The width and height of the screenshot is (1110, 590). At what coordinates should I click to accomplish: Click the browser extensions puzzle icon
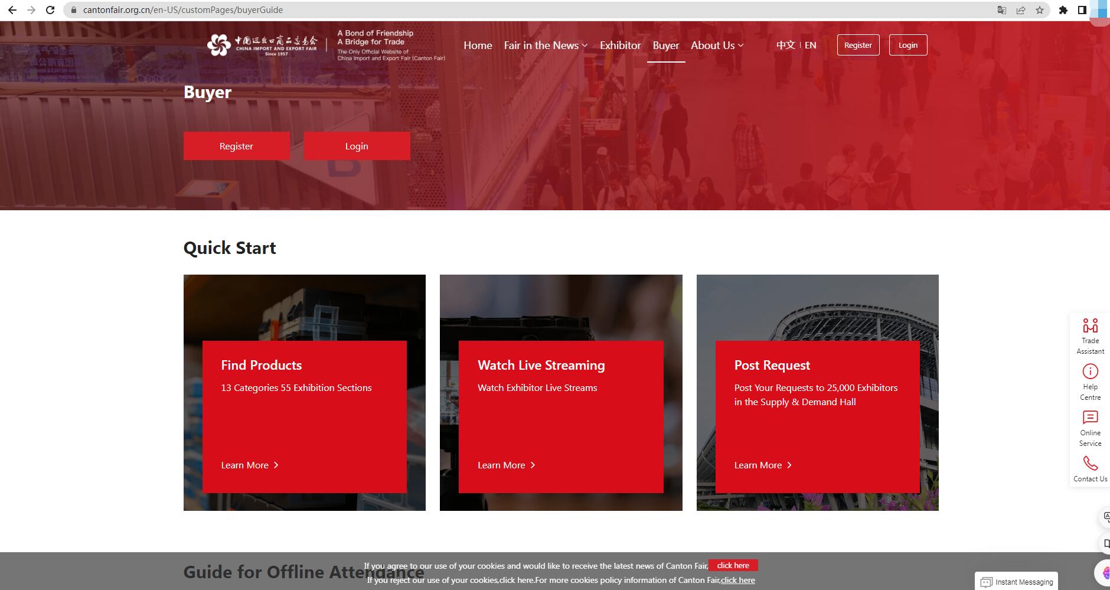coord(1063,9)
